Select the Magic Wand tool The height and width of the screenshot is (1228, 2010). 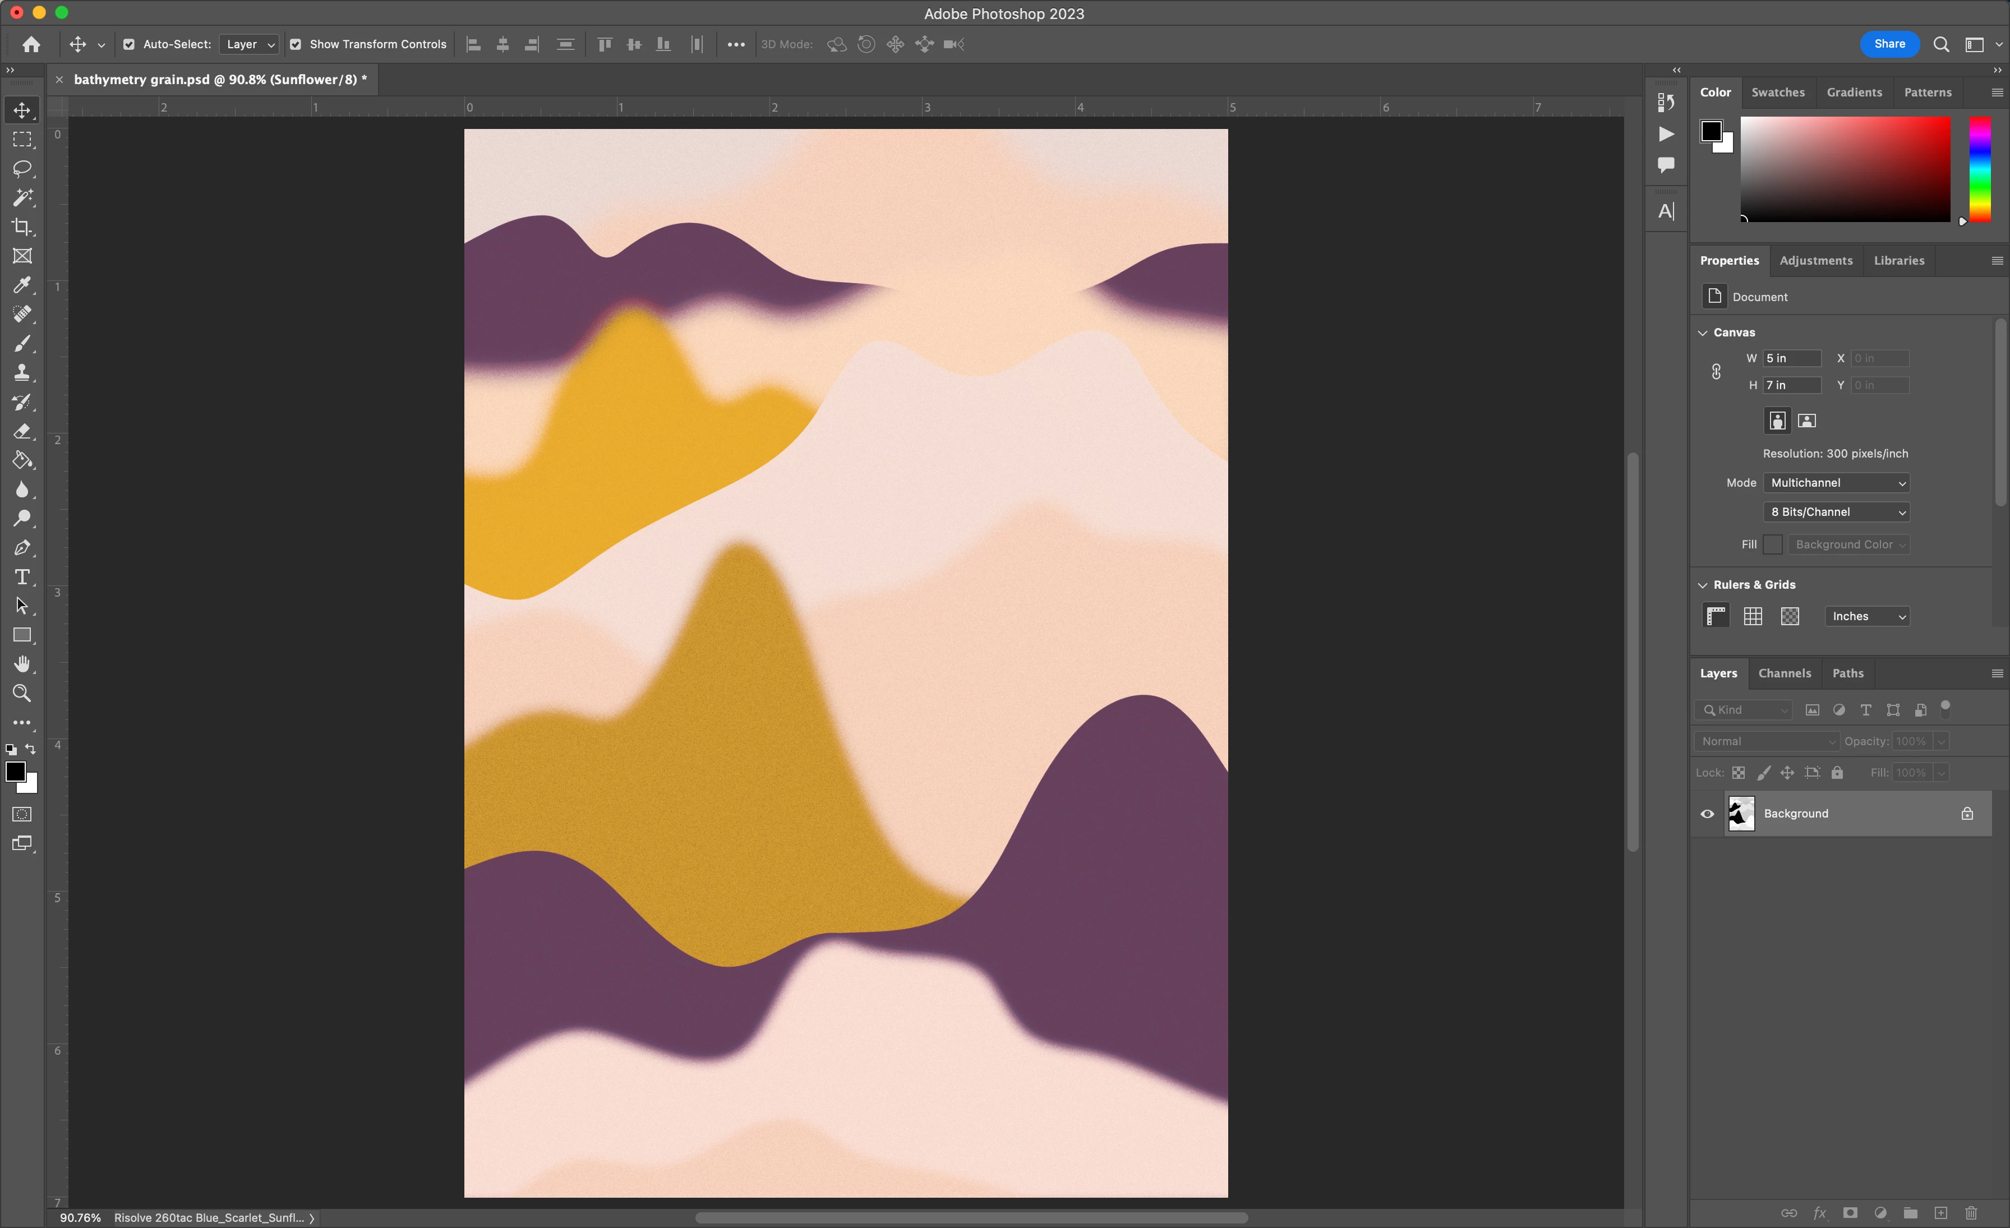click(x=22, y=198)
